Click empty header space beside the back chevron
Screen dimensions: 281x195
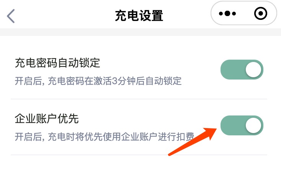[57, 16]
